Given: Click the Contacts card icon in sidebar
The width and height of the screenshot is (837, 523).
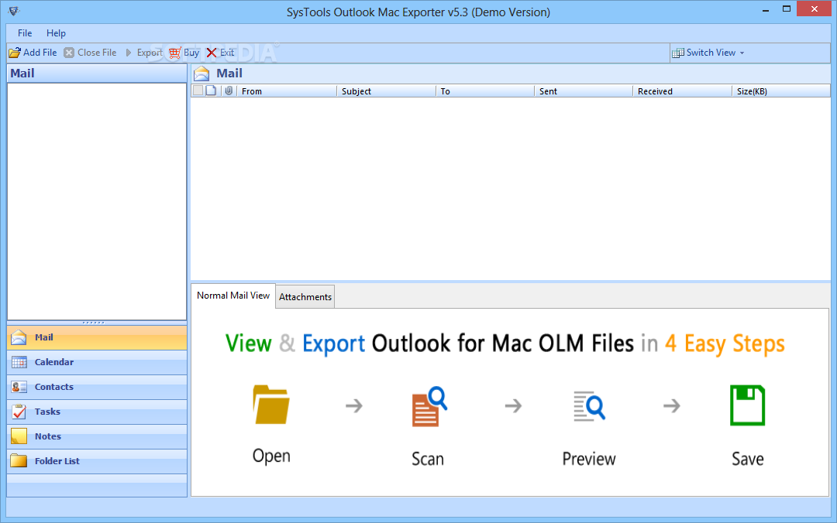Looking at the screenshot, I should pyautogui.click(x=19, y=387).
